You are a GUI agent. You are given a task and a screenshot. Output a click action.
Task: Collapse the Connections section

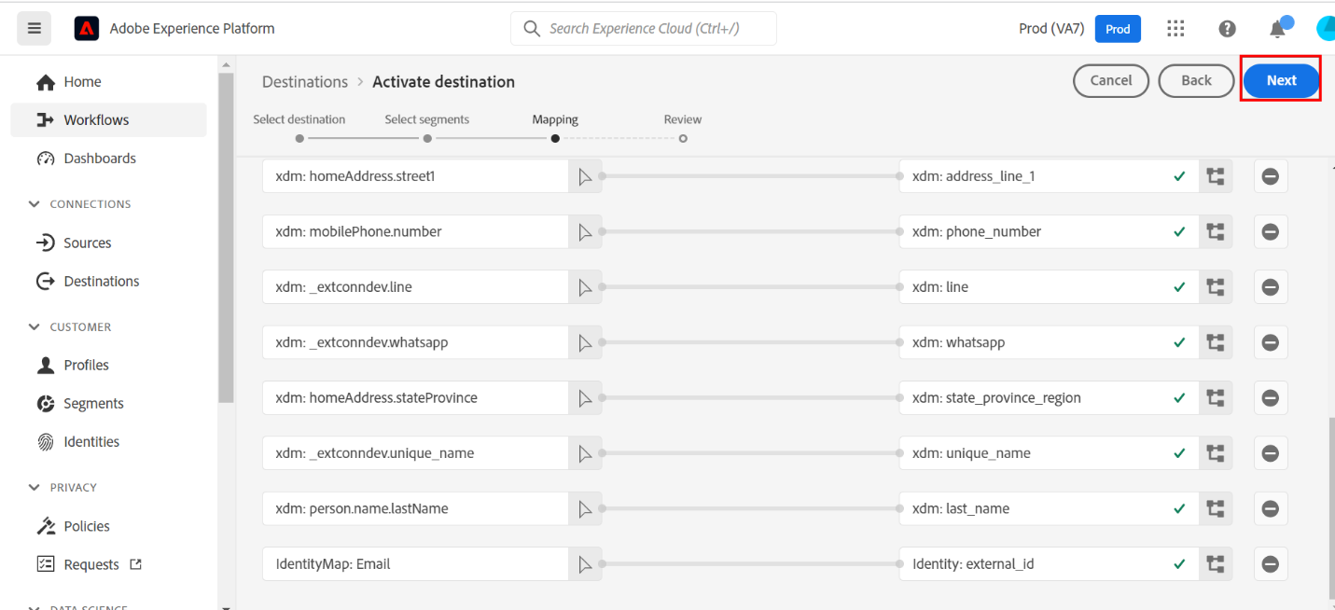pos(35,204)
